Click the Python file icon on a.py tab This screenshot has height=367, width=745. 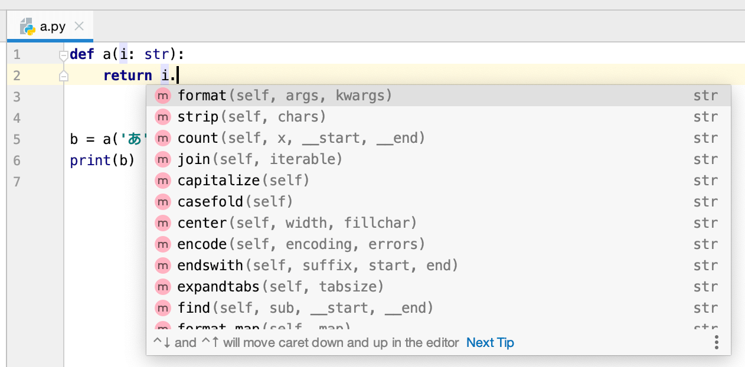click(27, 27)
